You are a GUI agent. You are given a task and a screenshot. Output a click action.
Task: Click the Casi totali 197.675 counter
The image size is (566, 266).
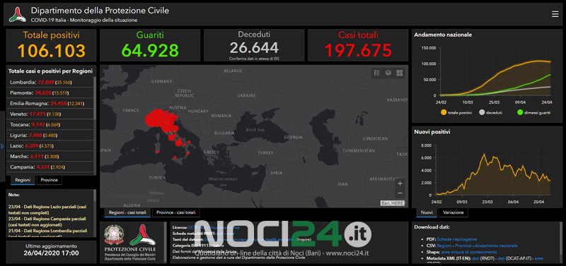click(x=358, y=45)
